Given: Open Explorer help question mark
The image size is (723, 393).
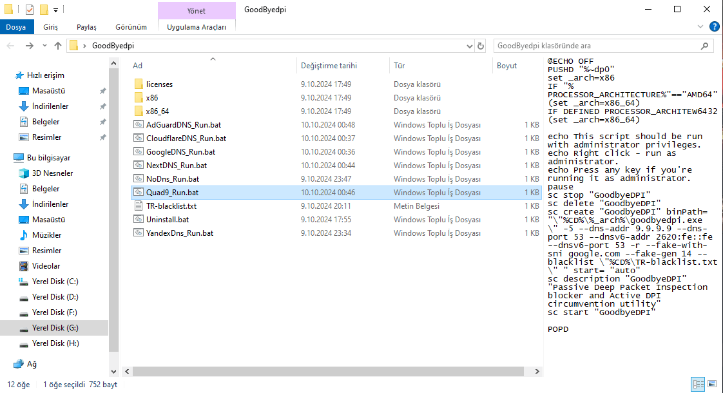Looking at the screenshot, I should [x=714, y=27].
